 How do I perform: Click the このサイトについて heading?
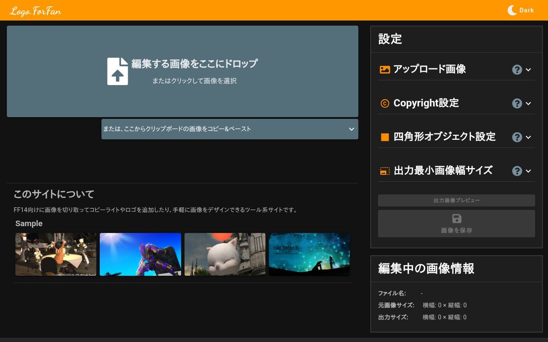point(54,194)
